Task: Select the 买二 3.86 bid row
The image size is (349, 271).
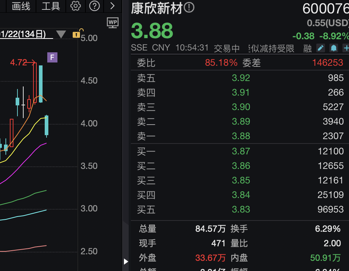Action: pos(240,166)
